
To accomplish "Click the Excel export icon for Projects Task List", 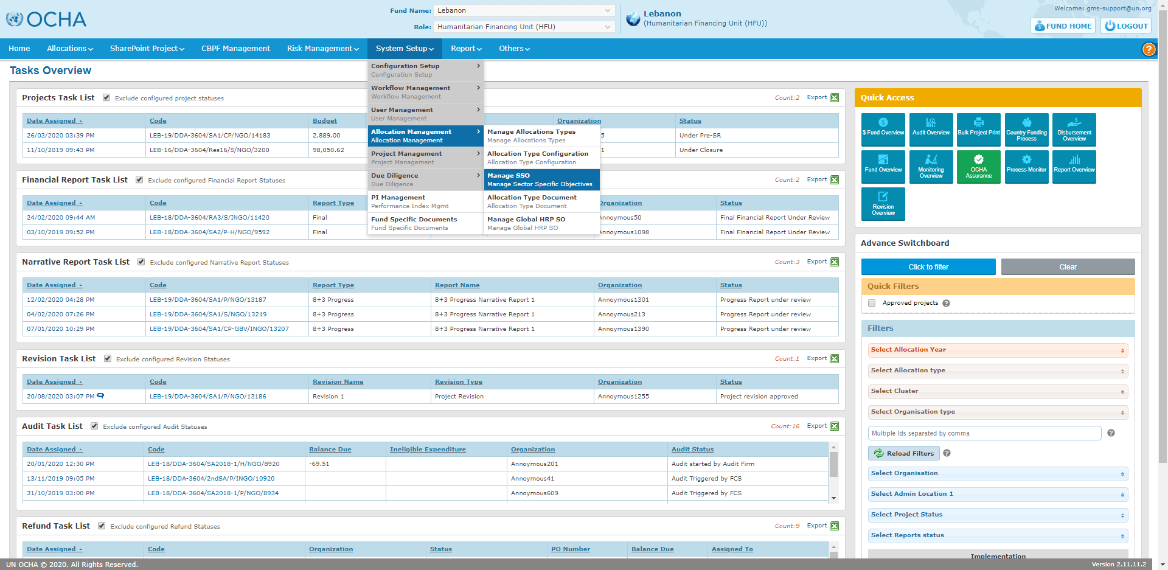I will click(x=835, y=98).
